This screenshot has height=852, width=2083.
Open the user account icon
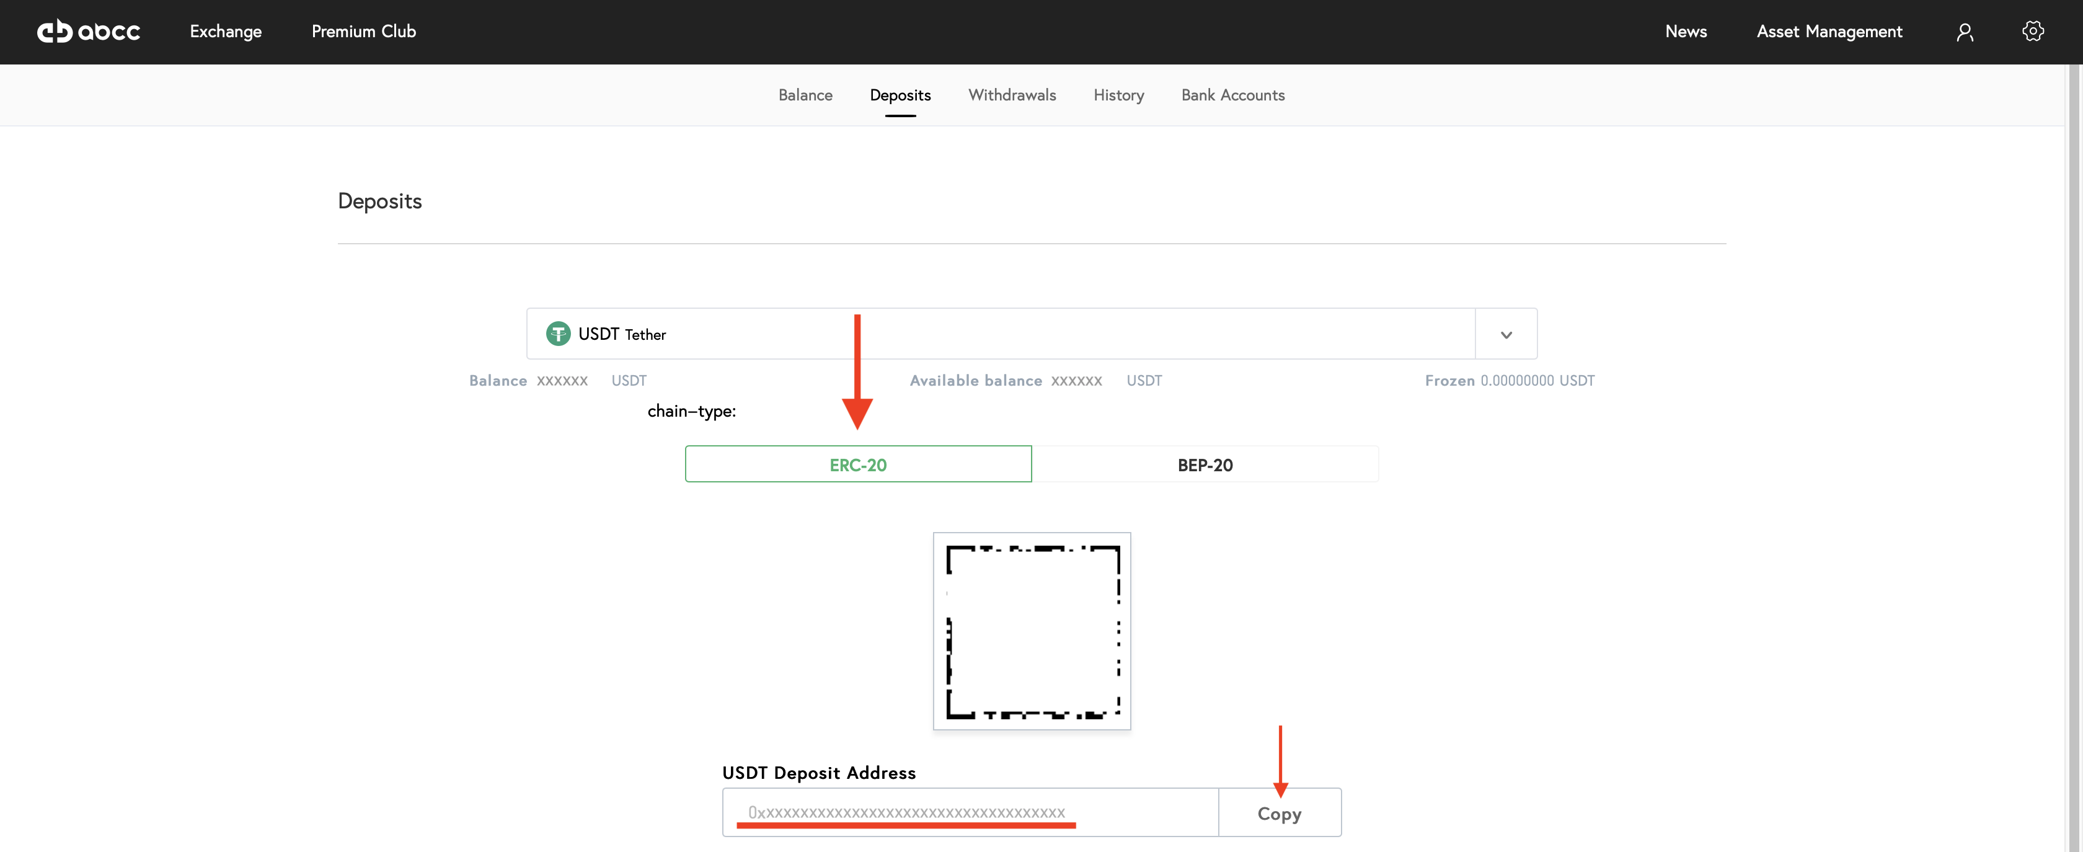1965,32
